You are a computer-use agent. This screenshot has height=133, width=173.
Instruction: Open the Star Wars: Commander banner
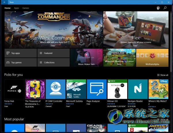click(x=53, y=30)
